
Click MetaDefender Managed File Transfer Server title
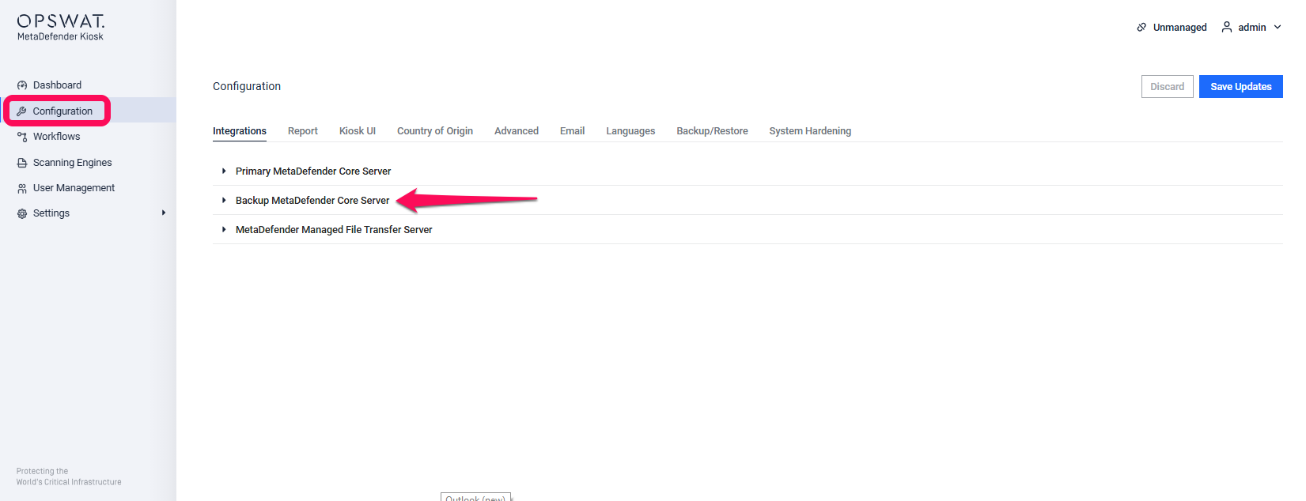tap(334, 230)
